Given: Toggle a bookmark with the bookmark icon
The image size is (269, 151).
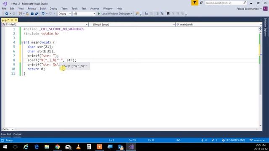Looking at the screenshot, I should (x=168, y=13).
